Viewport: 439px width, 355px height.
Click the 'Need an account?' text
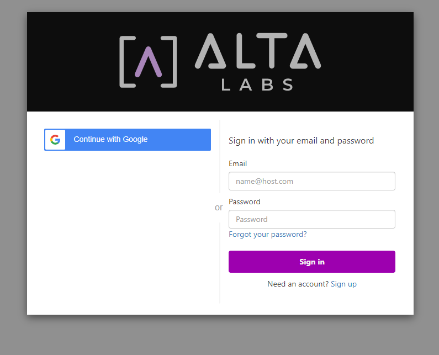point(298,284)
